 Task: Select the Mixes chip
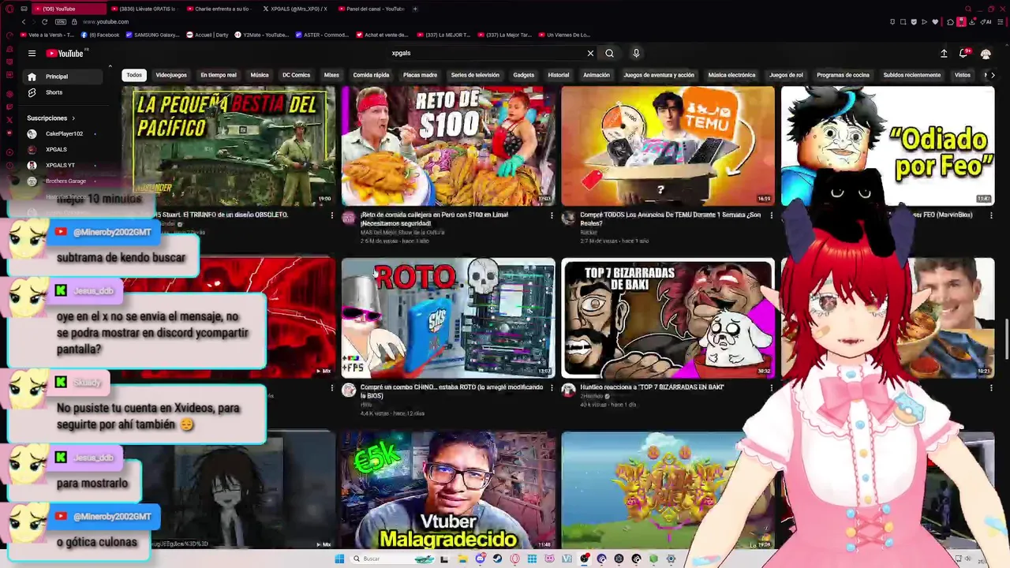pyautogui.click(x=331, y=75)
